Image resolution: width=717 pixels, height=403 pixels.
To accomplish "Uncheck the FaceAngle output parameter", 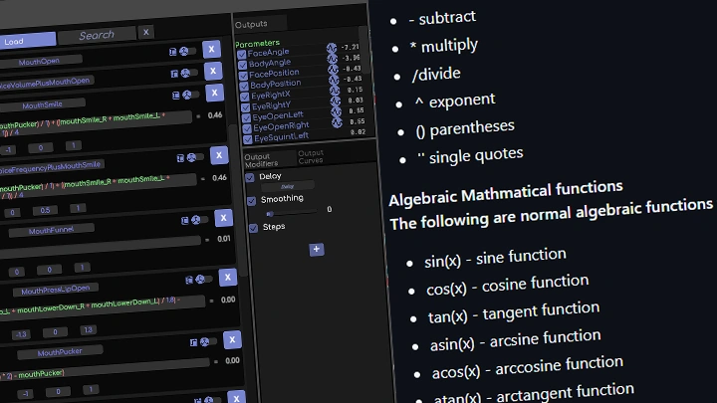I will coord(241,54).
